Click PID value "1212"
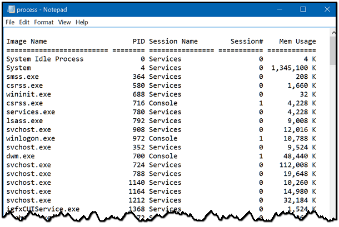 pyautogui.click(x=137, y=200)
